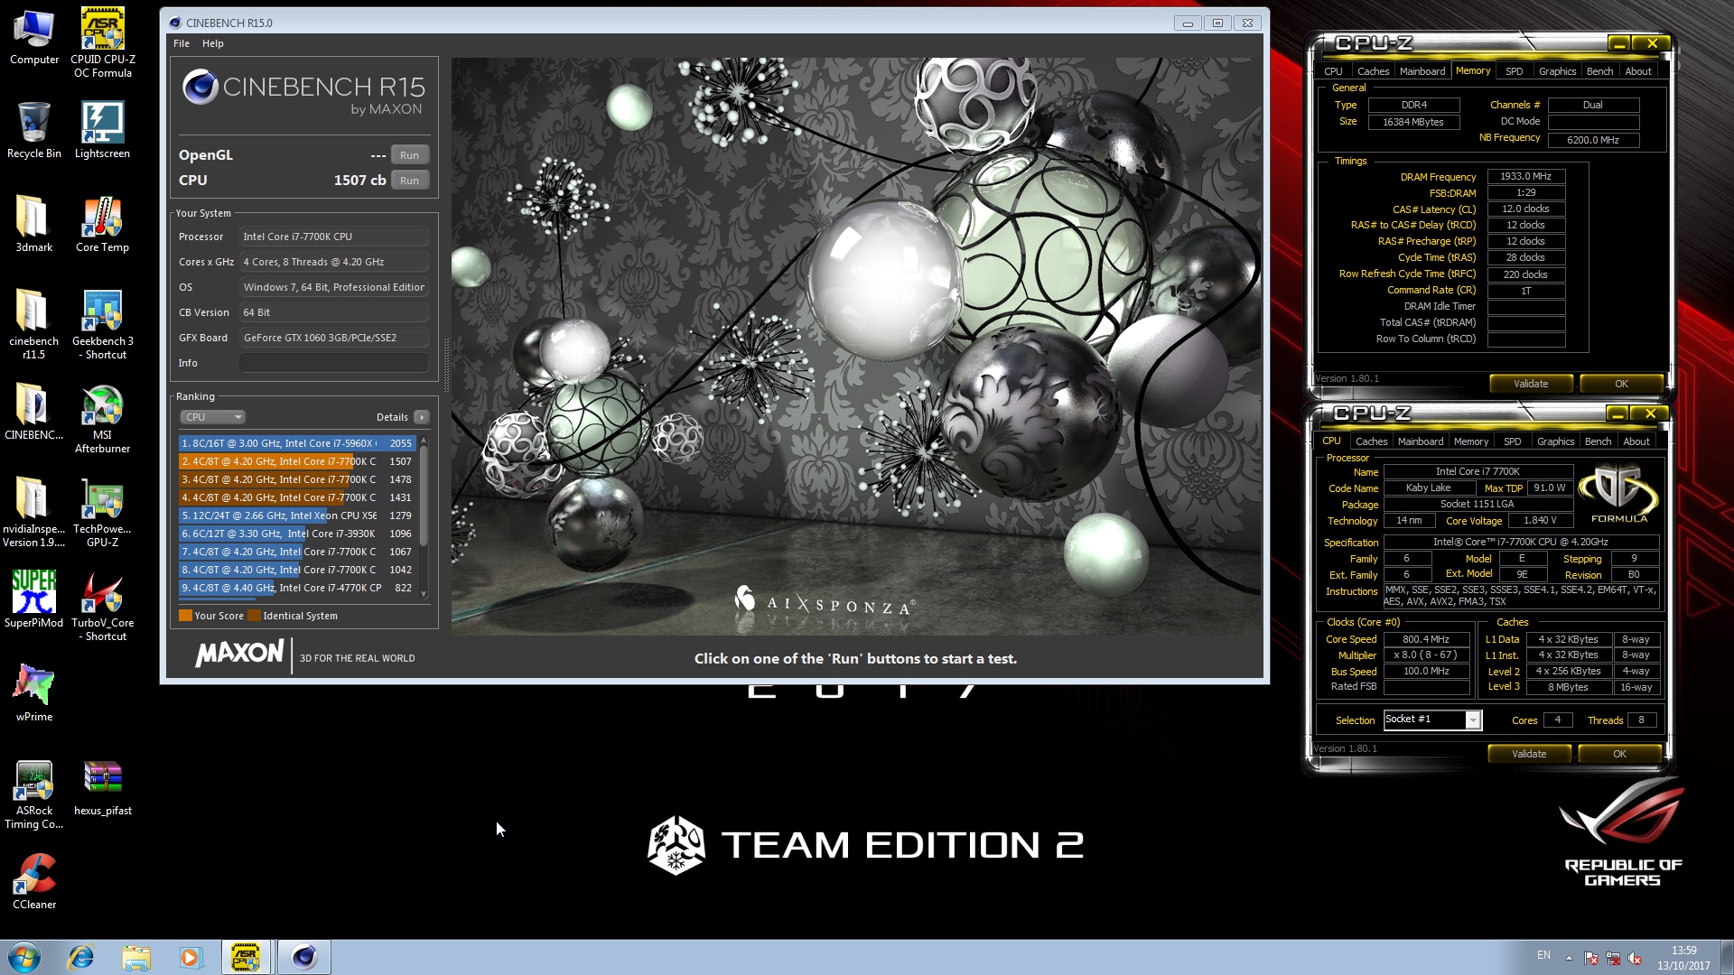Click the Windows Start button
The image size is (1734, 975).
(24, 957)
